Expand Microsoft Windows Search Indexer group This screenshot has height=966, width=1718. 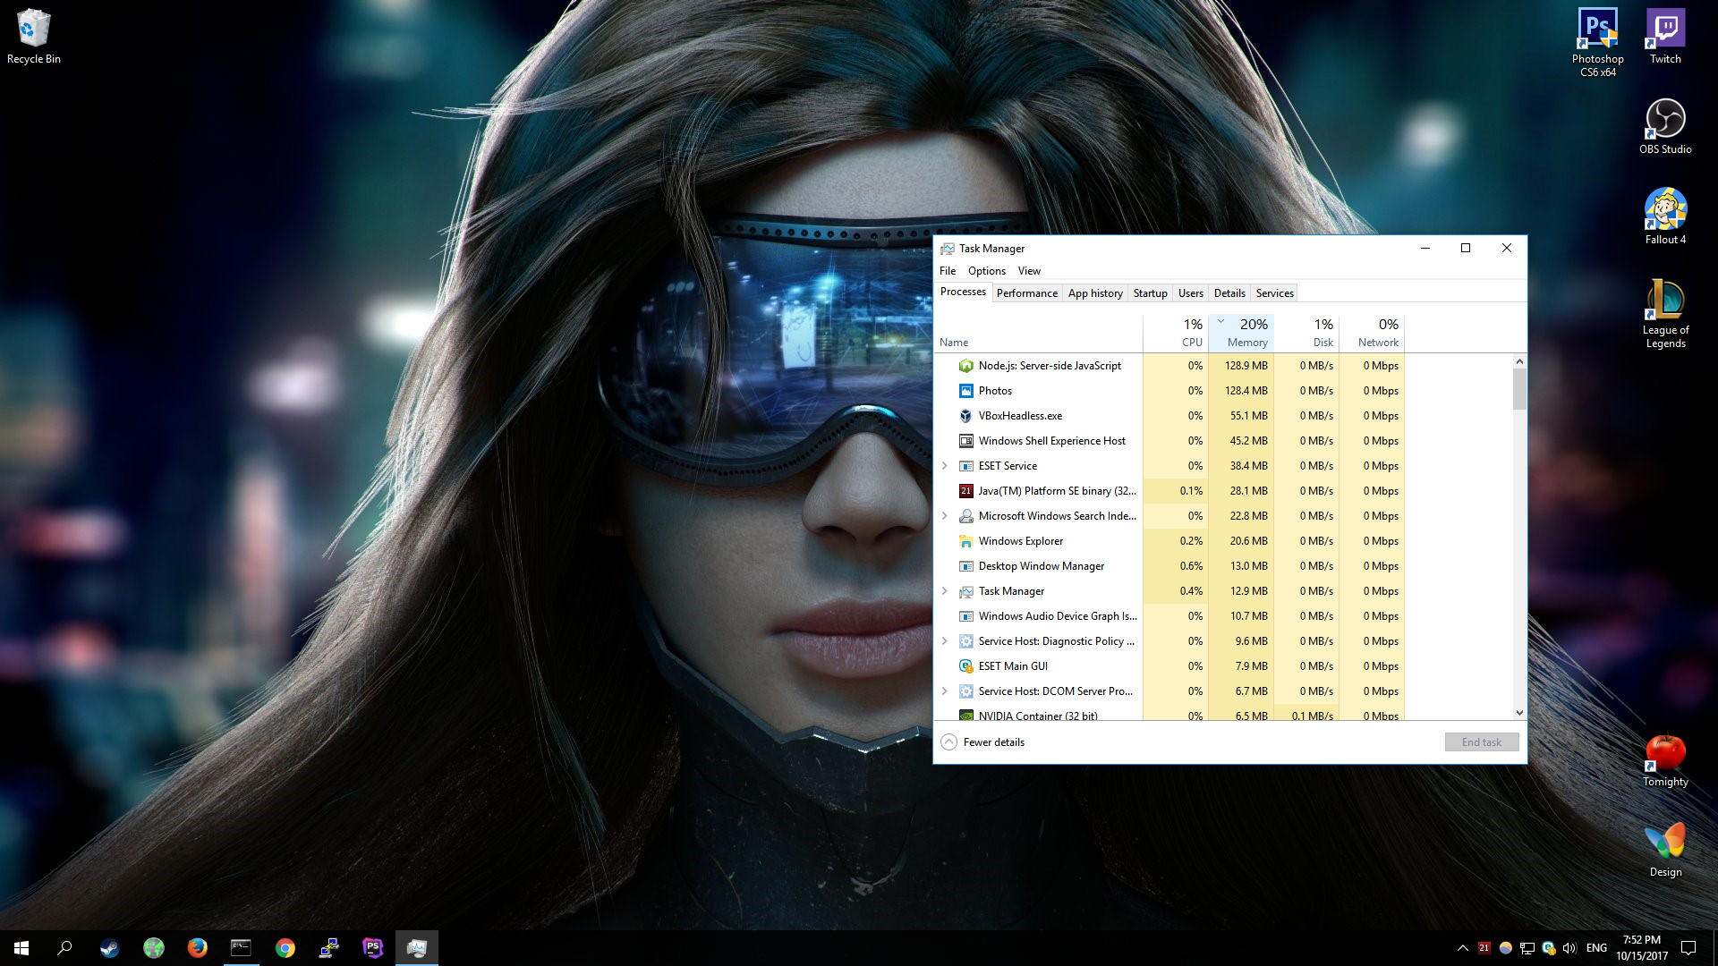[x=944, y=516]
